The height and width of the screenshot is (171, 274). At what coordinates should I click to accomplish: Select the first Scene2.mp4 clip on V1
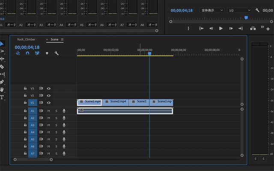point(89,102)
